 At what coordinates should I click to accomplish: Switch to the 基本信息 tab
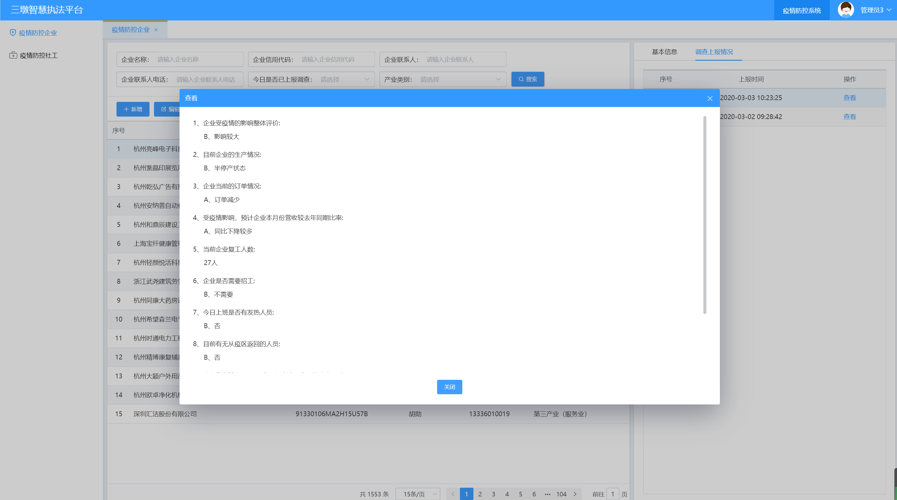pyautogui.click(x=664, y=52)
